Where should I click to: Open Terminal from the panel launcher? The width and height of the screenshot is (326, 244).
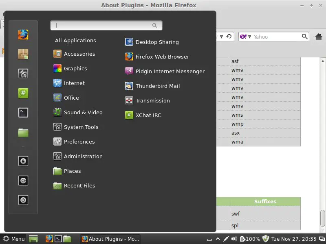(58, 239)
